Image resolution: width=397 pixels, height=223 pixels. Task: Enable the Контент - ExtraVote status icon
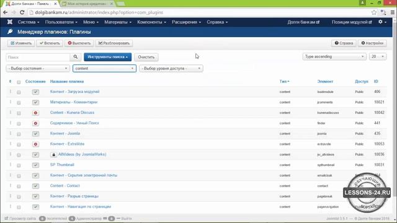[x=35, y=144]
